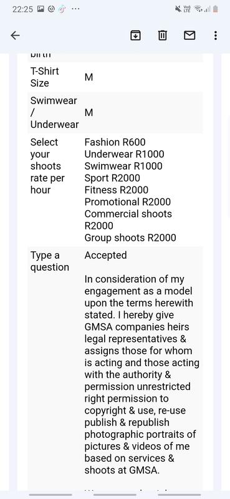Image resolution: width=230 pixels, height=499 pixels.
Task: Archive this email
Action: click(x=136, y=36)
